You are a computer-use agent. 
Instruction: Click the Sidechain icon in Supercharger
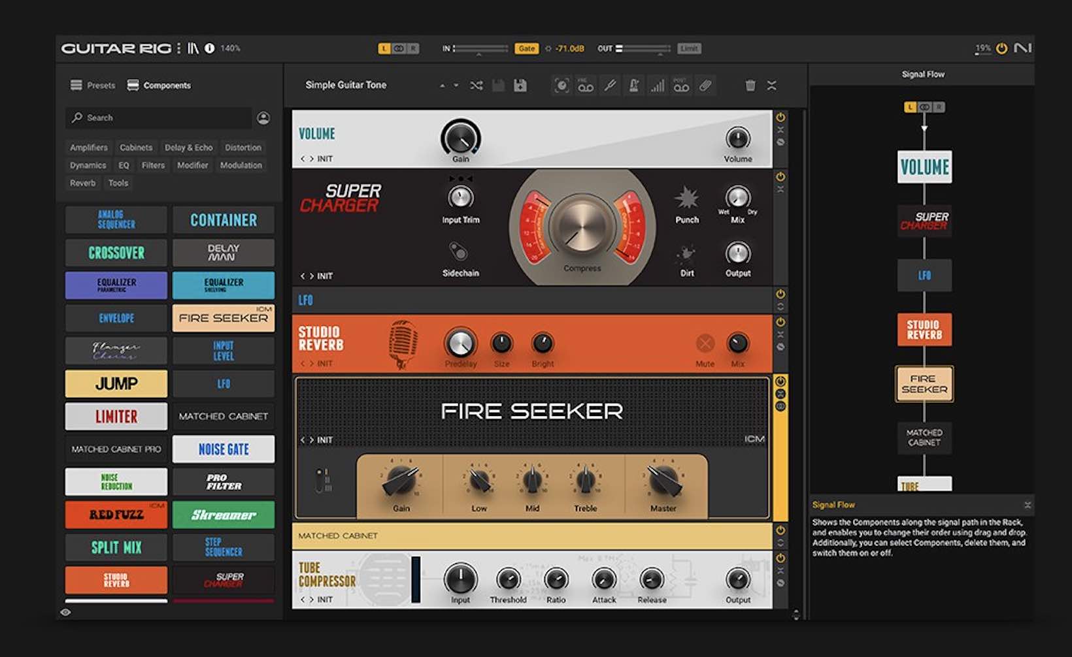point(458,251)
